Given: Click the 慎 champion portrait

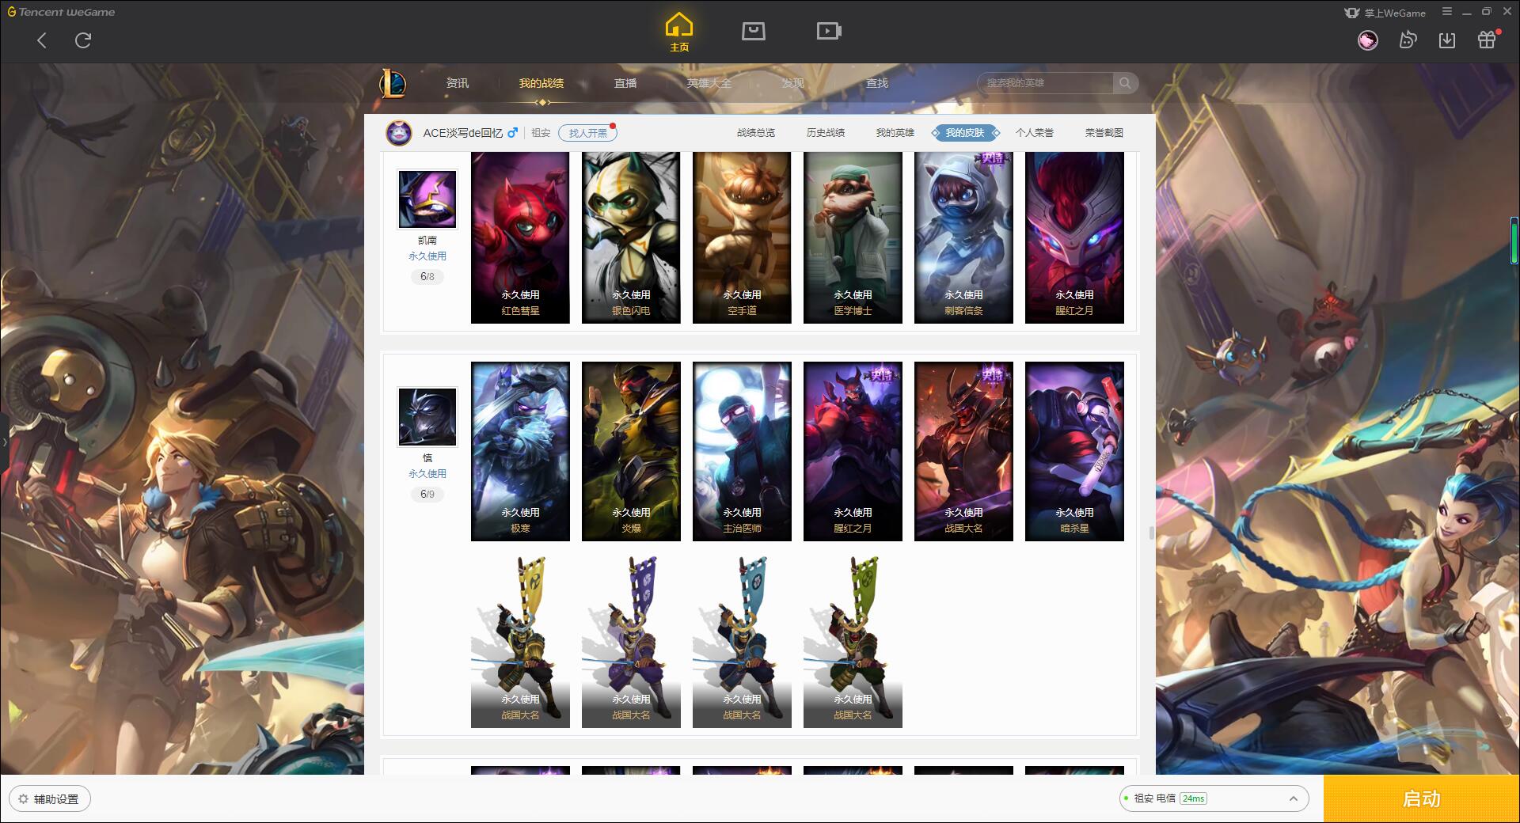Looking at the screenshot, I should tap(427, 417).
